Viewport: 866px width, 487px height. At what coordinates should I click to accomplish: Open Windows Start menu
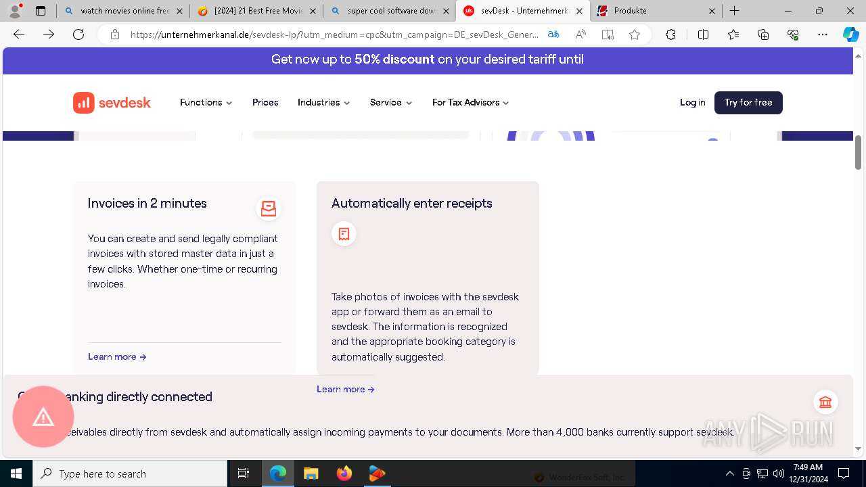16,473
